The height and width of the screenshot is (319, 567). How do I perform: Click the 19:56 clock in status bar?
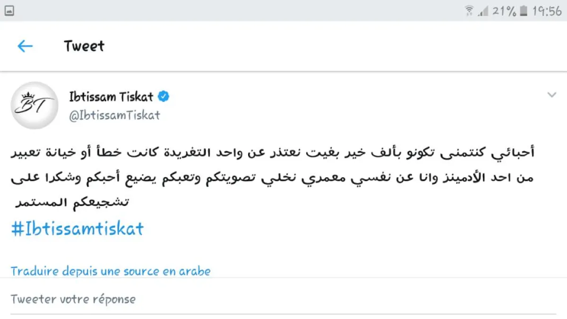(547, 11)
